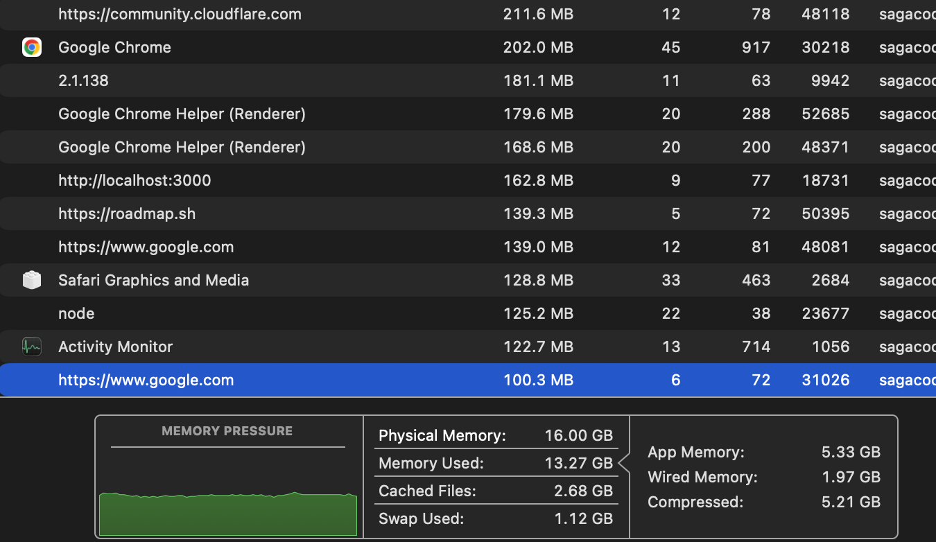
Task: Click the 33 threads value for Safari Graphics
Action: click(671, 280)
